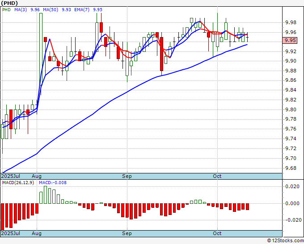Click the 9.78 price axis label
The width and height of the screenshot is (304, 244).
291,119
